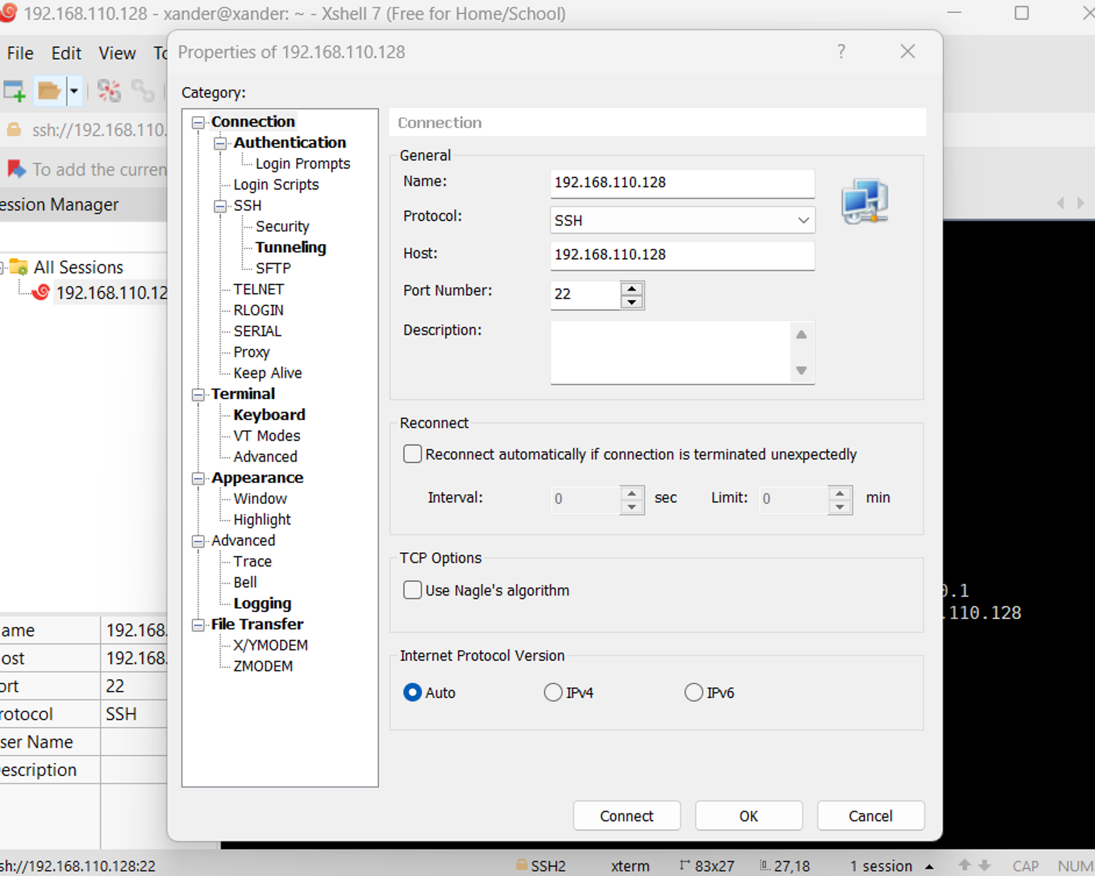The image size is (1095, 876).
Task: Click the session list arrow next to '1 session'
Action: pyautogui.click(x=929, y=866)
